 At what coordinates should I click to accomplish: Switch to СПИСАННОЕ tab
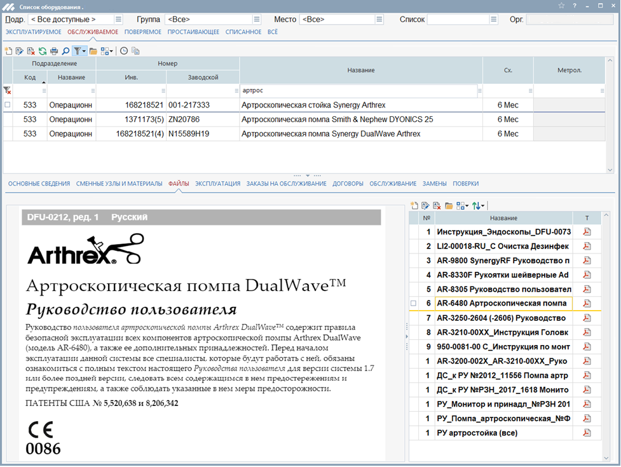click(x=243, y=32)
